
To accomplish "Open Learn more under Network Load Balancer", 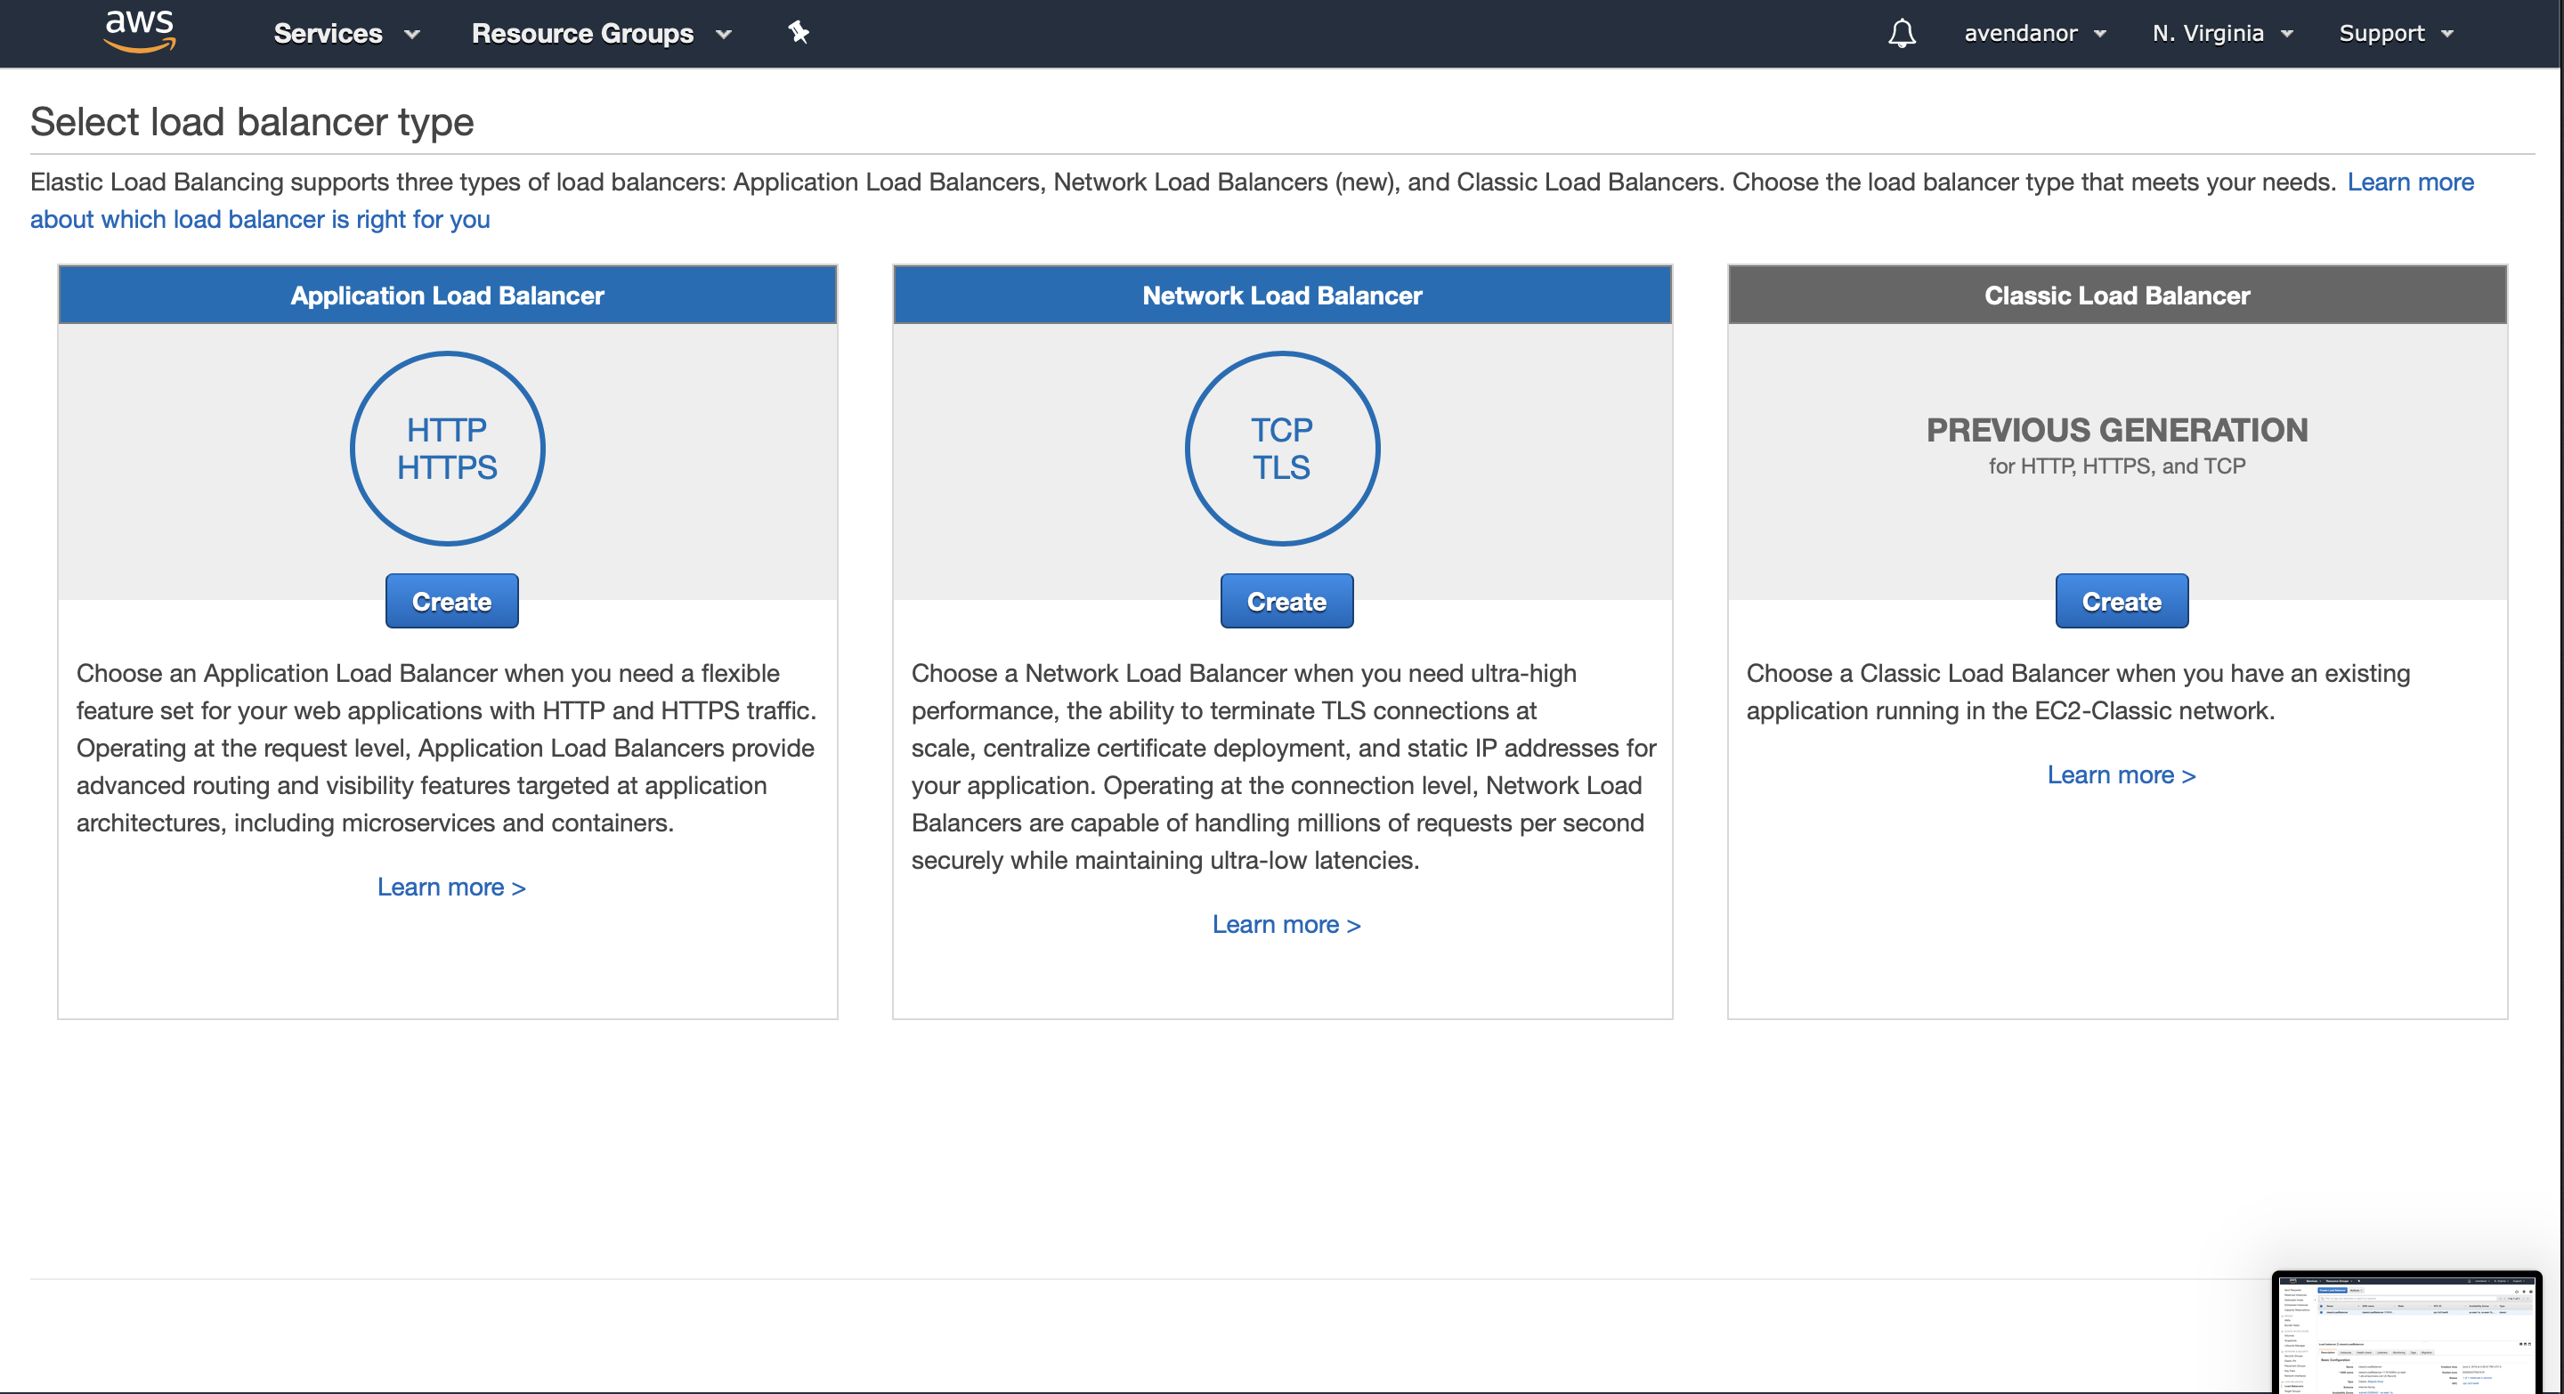I will tap(1286, 924).
